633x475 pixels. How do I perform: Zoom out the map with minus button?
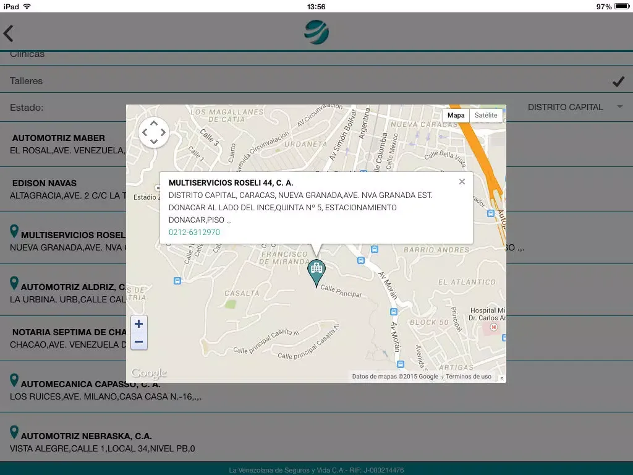click(139, 341)
